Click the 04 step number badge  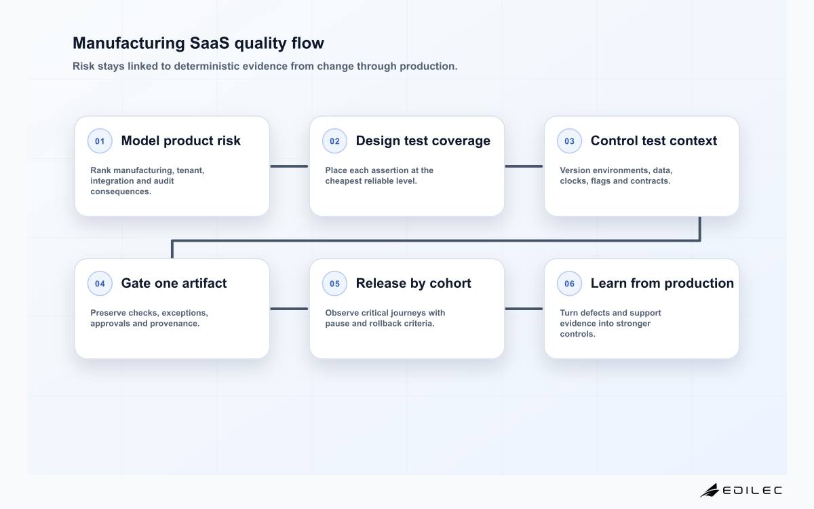point(100,284)
